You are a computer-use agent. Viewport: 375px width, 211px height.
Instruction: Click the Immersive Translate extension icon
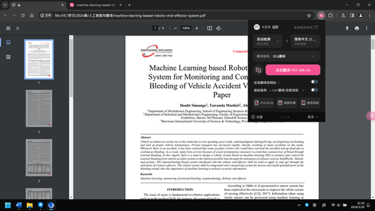(x=321, y=16)
